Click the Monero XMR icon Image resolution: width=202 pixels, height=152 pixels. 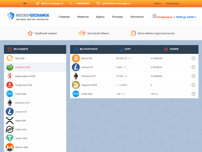tap(10, 147)
